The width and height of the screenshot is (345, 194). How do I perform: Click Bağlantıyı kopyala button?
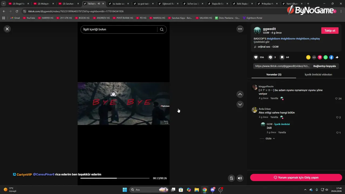pos(325,66)
